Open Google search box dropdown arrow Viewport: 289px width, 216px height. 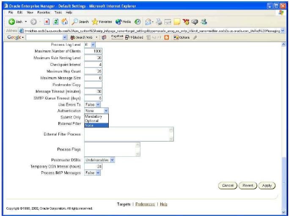point(64,37)
